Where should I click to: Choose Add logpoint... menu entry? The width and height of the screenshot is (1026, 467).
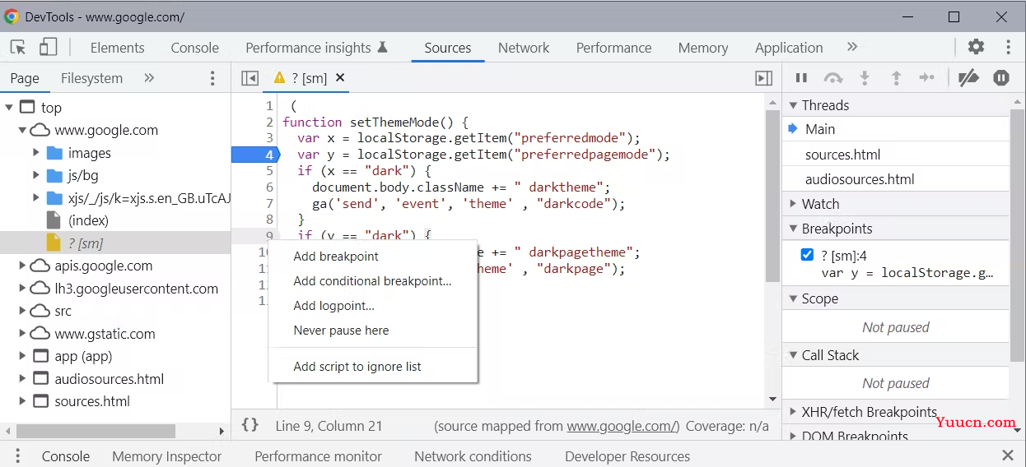tap(373, 306)
